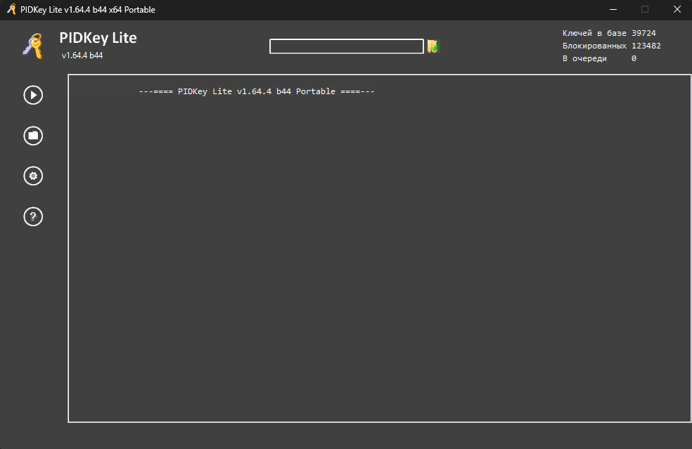Screen dimensions: 692x449
Task: Focus the product key input field
Action: (x=347, y=46)
